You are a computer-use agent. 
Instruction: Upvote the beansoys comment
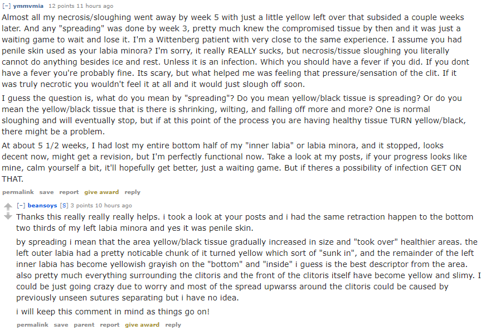click(8, 207)
